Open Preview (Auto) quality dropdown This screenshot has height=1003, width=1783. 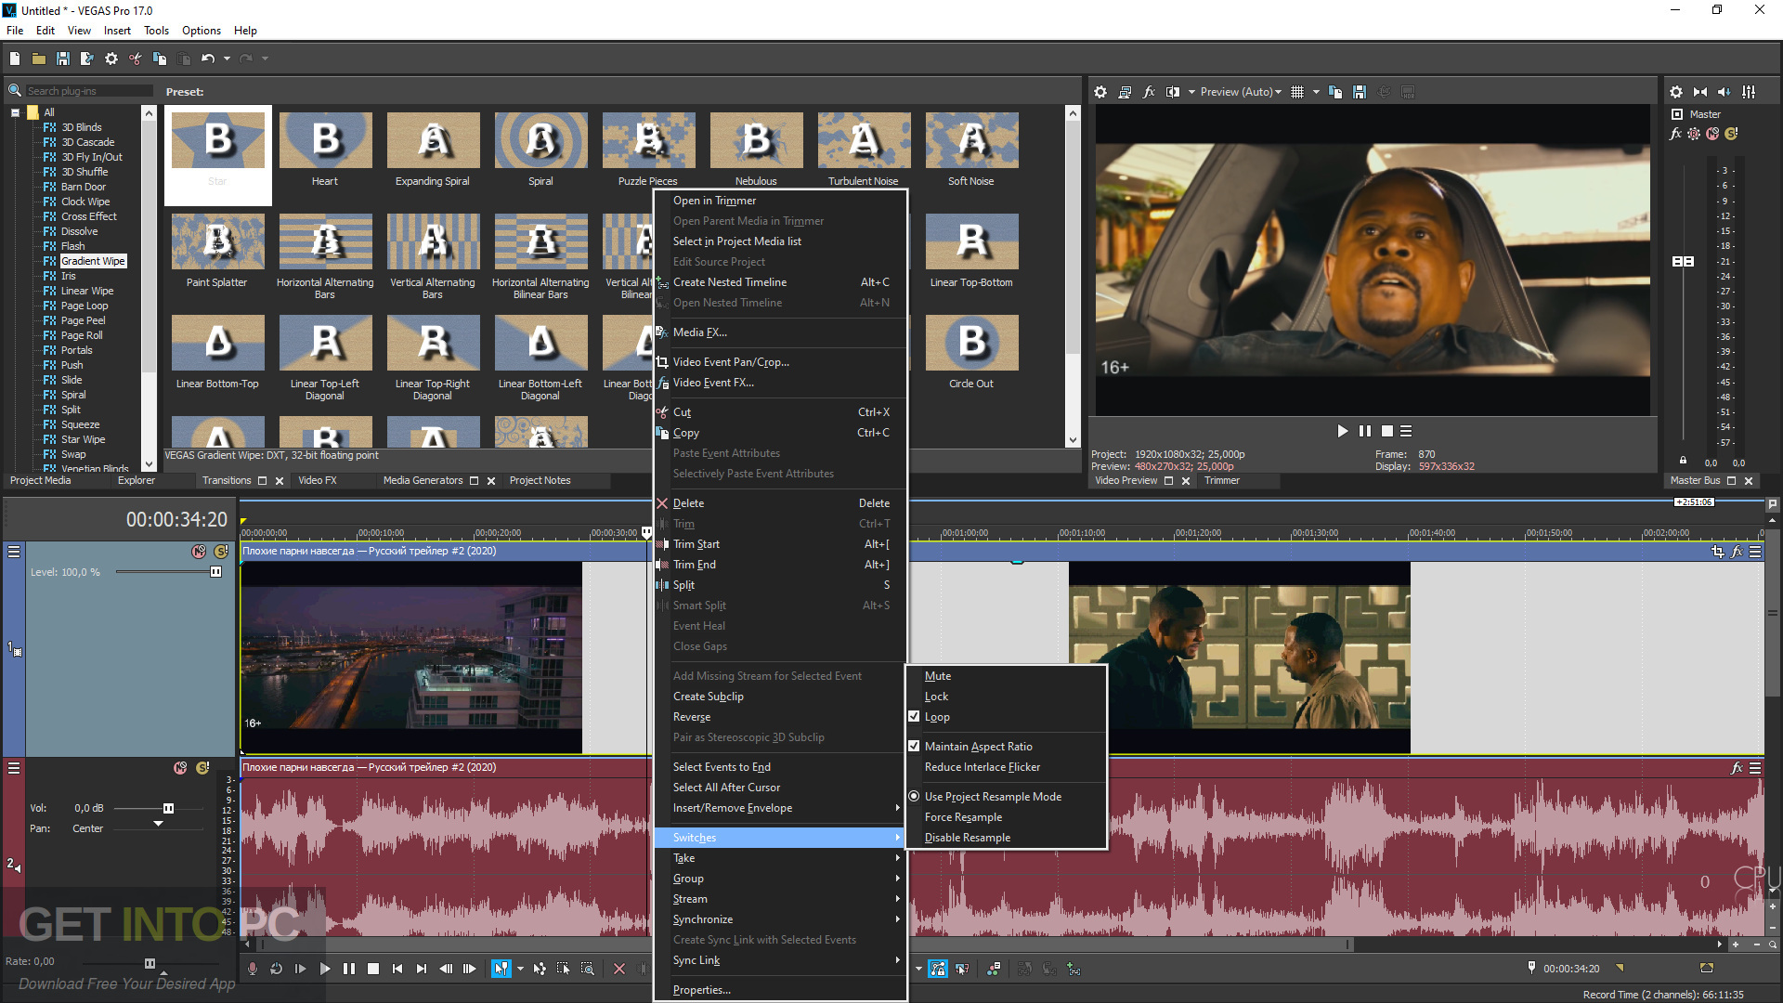click(x=1241, y=92)
